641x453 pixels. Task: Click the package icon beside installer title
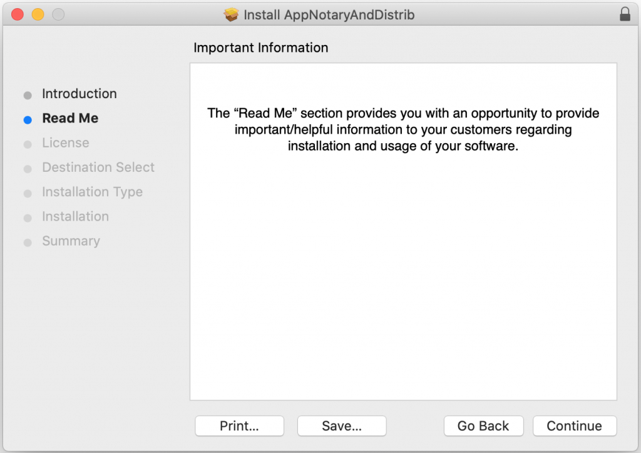point(231,14)
